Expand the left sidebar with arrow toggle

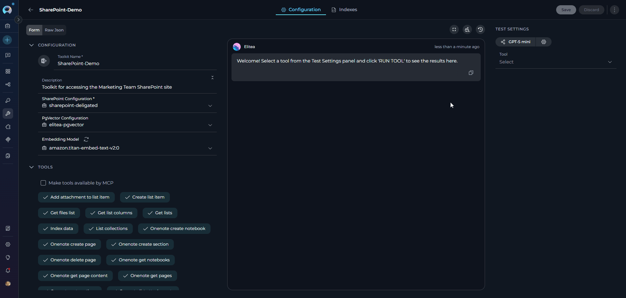click(18, 20)
